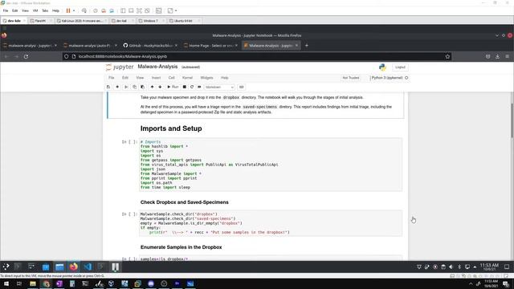This screenshot has width=514, height=289.
Task: Open VS Code from KDE taskbar
Action: point(88,267)
